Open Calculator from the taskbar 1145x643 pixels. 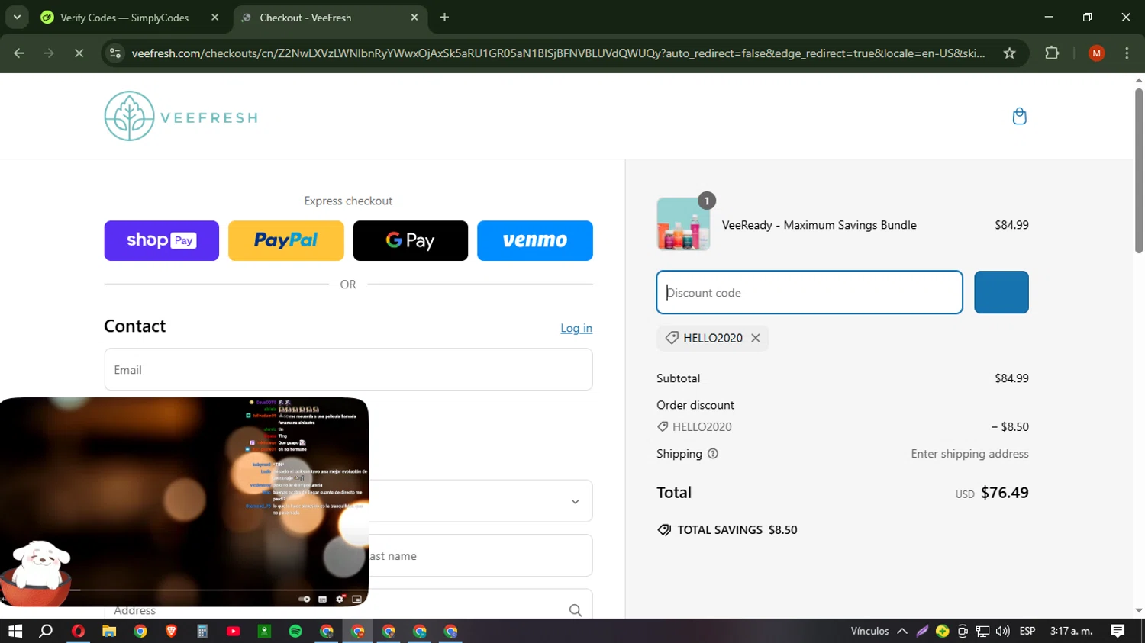202,631
